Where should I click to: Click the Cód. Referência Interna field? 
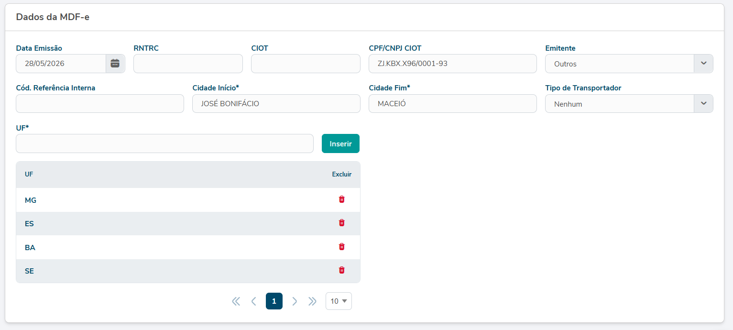click(x=100, y=104)
